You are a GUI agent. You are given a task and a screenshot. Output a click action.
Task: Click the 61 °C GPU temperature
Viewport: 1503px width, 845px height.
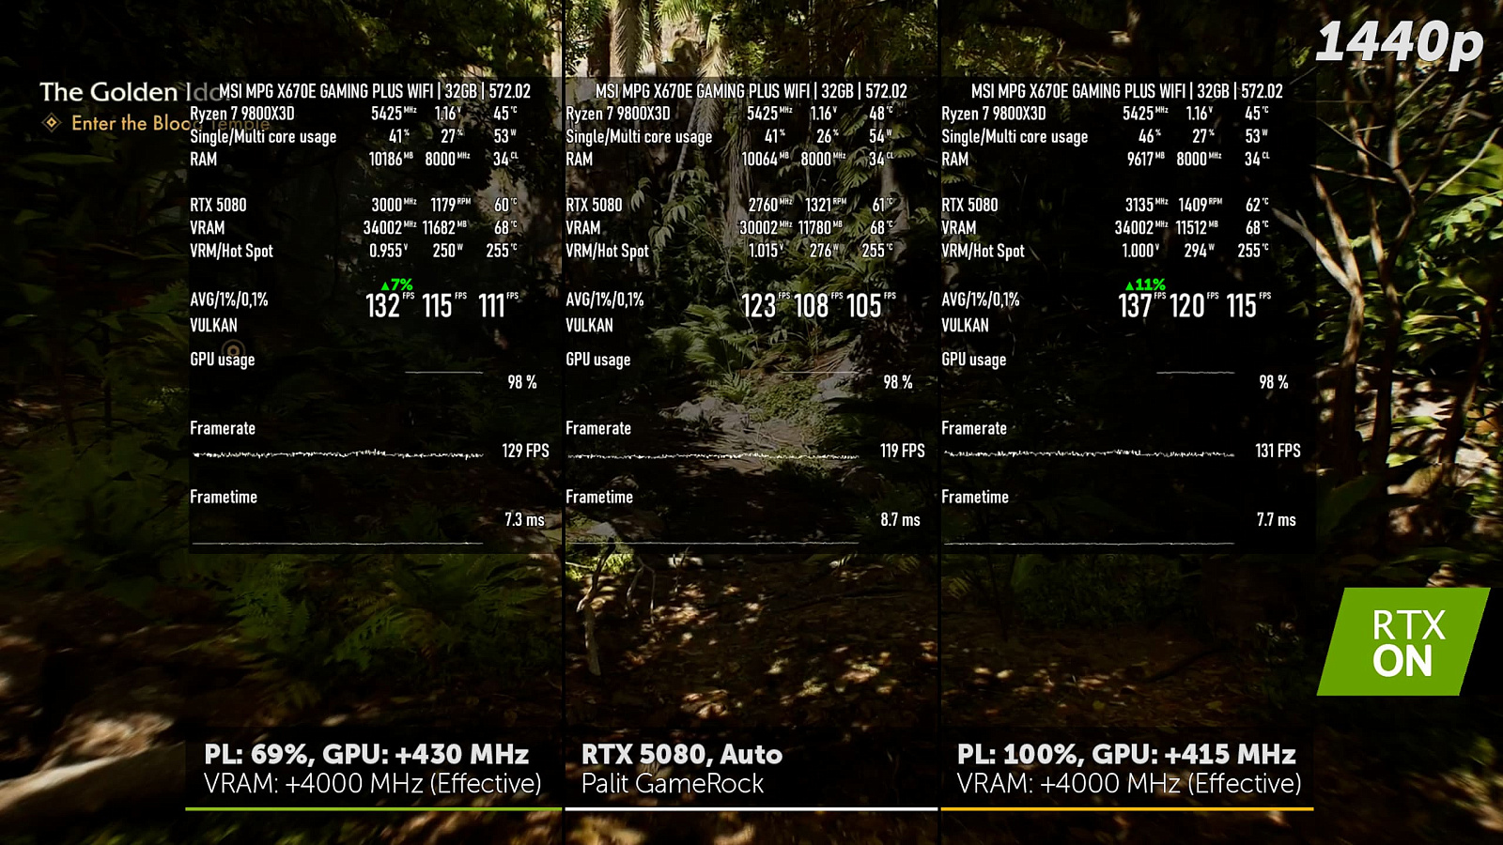click(882, 205)
